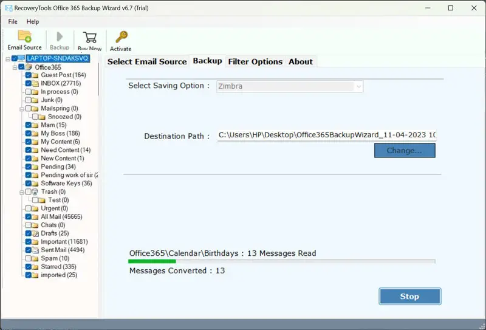Check the Urgent (0) checkbox
Screen dimensions: 486x330
tap(28, 208)
